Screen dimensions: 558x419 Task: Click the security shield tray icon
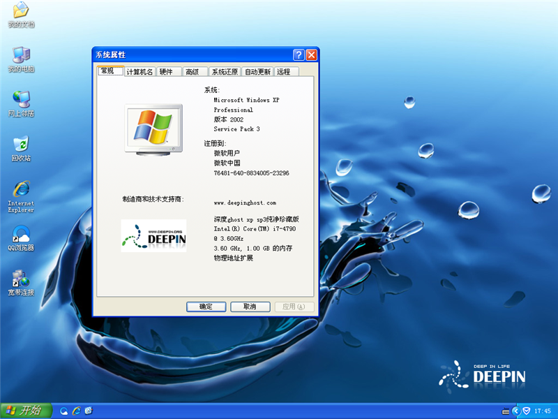click(x=527, y=411)
